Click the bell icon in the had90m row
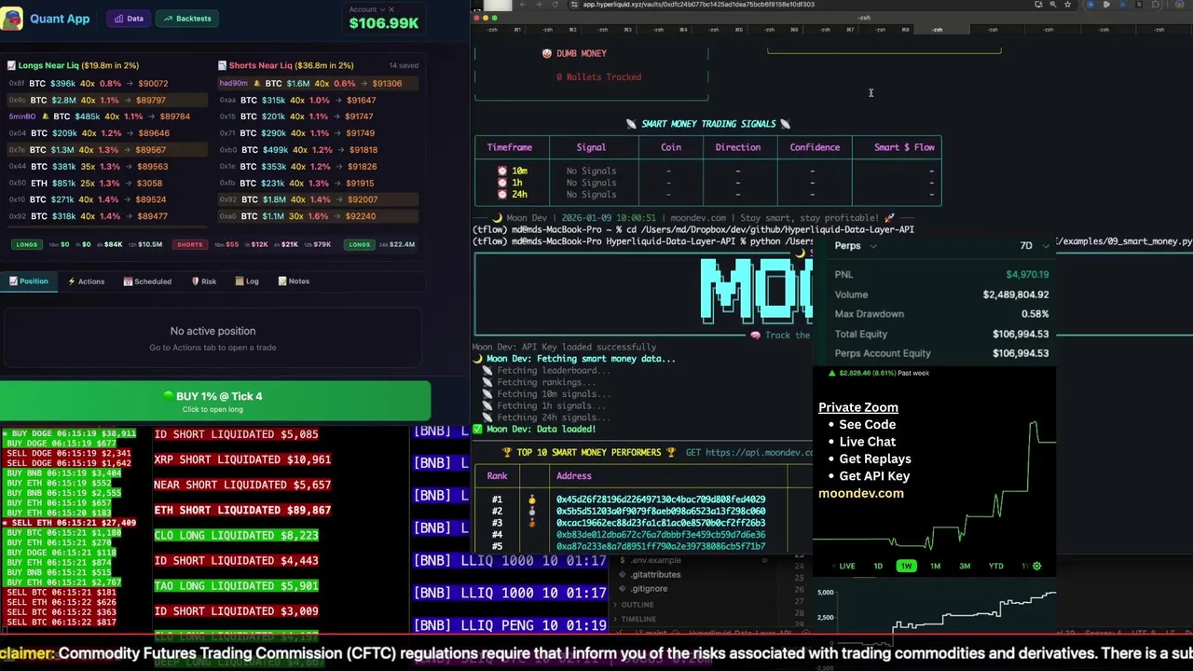 point(257,83)
